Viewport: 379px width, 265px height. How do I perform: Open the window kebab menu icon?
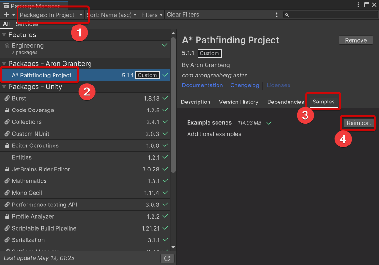(358, 5)
